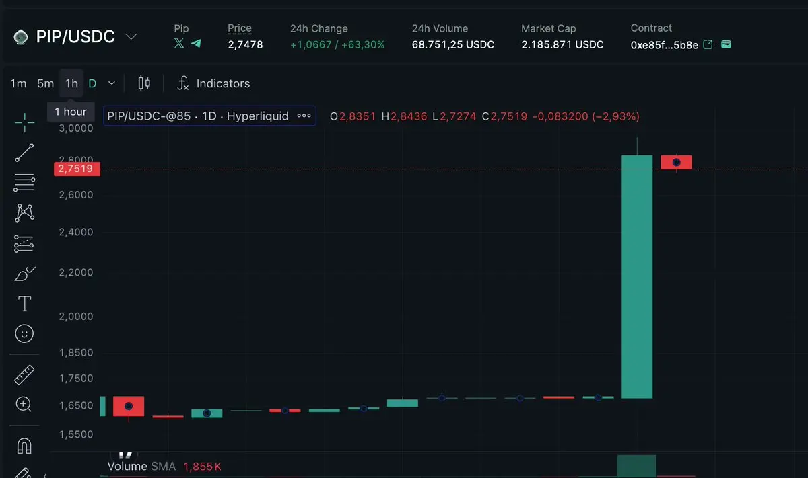808x478 pixels.
Task: Open Pip's Telegram channel link
Action: click(x=196, y=44)
